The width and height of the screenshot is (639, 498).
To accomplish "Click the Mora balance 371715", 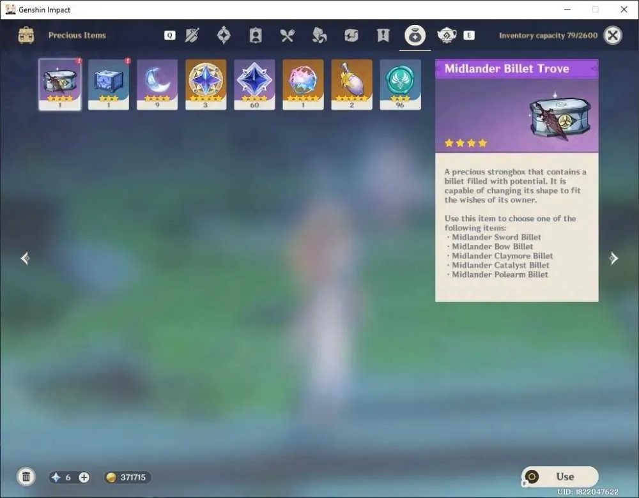I will (x=127, y=477).
